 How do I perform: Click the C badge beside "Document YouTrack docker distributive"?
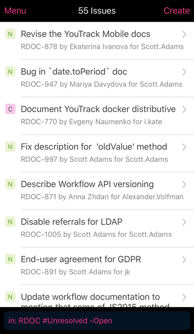10,109
